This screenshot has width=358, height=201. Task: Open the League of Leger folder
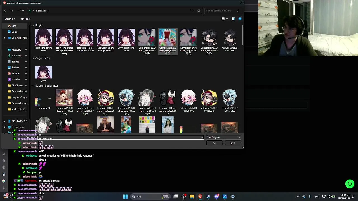click(x=17, y=97)
